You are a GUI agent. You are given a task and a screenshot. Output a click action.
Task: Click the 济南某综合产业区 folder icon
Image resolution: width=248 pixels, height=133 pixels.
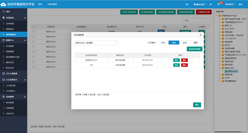pos(219,15)
